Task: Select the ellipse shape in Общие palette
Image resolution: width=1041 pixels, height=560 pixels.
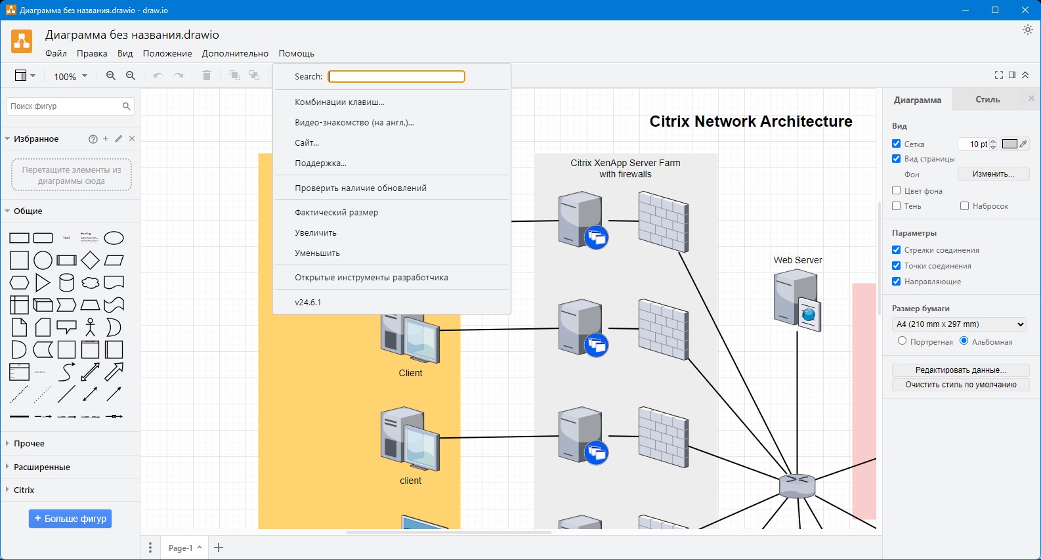Action: 114,238
